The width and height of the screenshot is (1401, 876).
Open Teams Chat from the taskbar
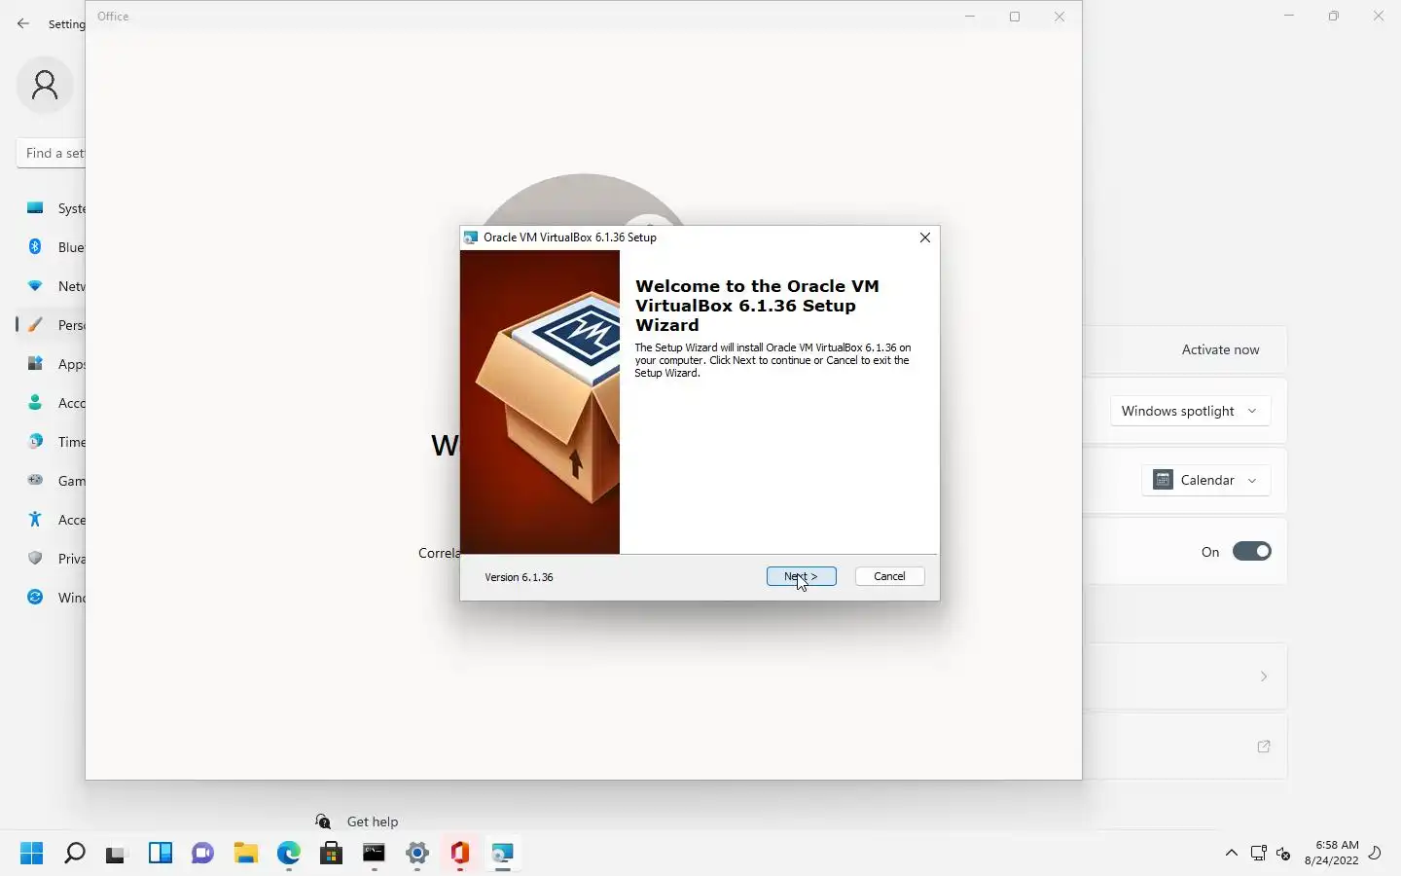[x=202, y=854]
